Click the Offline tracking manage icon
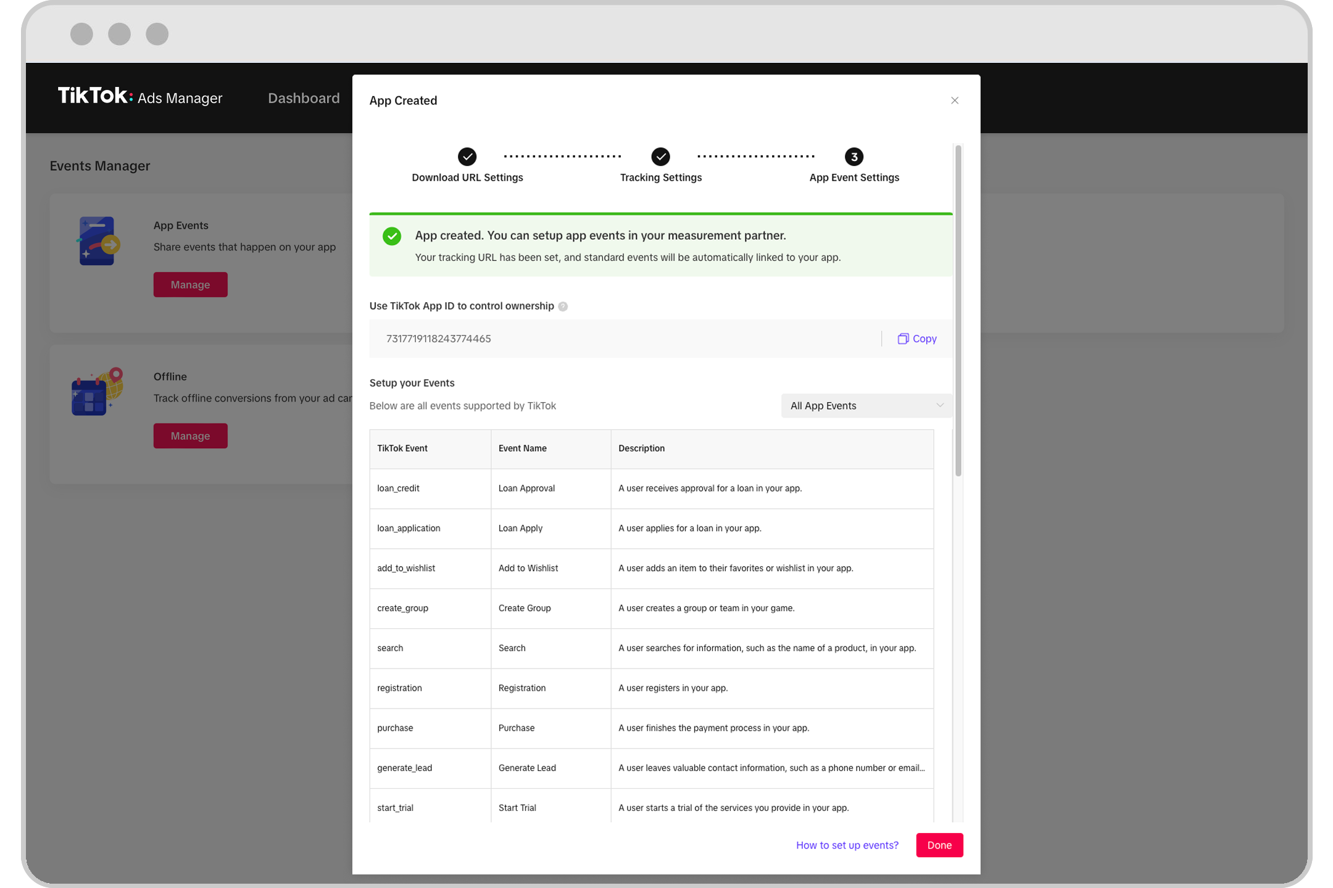The image size is (1333, 888). point(189,435)
